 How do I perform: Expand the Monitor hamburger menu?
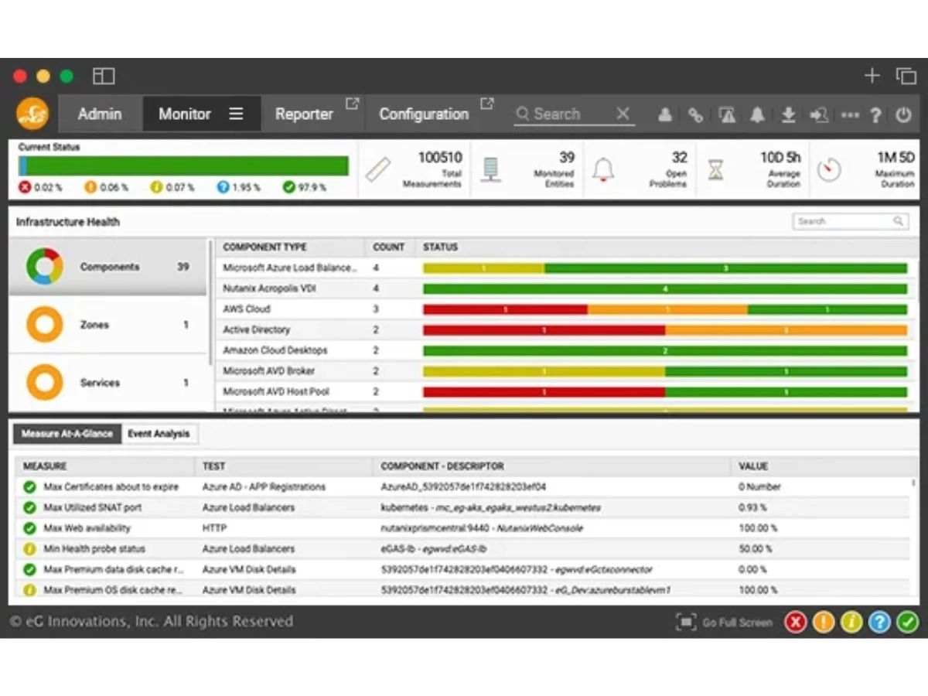[x=236, y=114]
